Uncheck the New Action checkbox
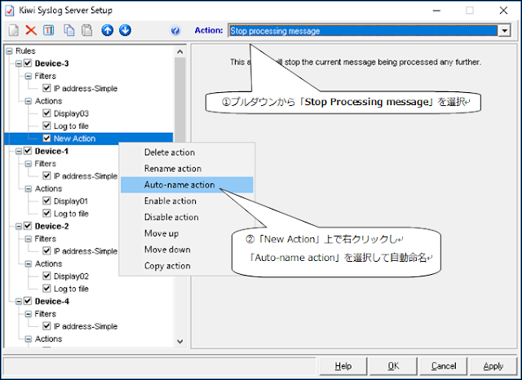This screenshot has width=522, height=380. [46, 139]
